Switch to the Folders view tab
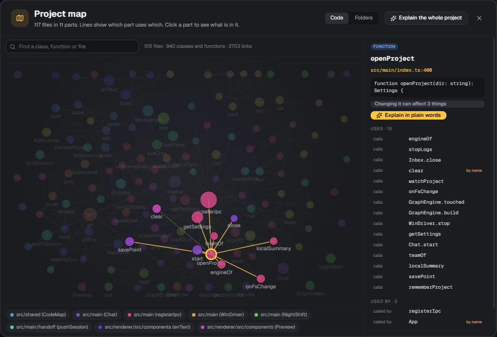 coord(364,18)
